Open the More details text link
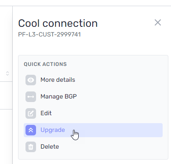 [x=58, y=80]
